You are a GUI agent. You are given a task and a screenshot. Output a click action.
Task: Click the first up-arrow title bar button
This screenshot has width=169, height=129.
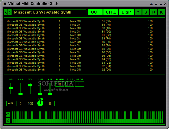point(151,4)
